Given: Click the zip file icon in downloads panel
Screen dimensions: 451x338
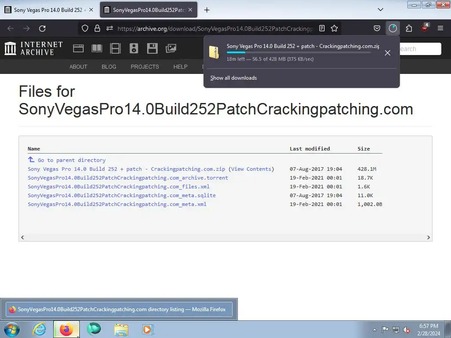Looking at the screenshot, I should click(214, 52).
